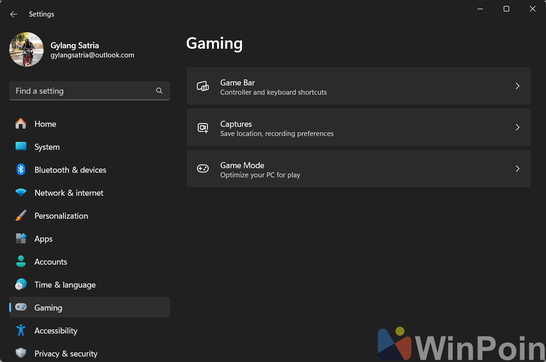This screenshot has height=362, width=546.
Task: Click the Captures icon
Action: 203,128
